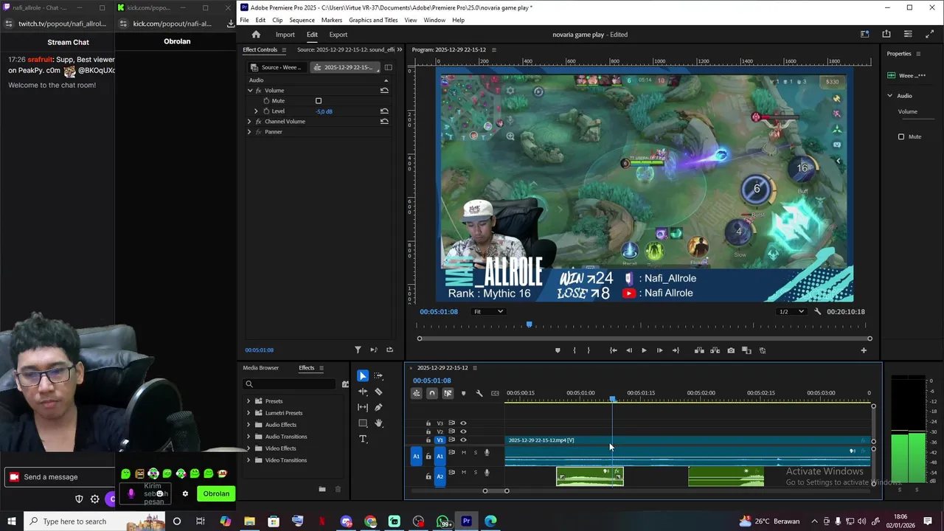Select the Slip tool
The image size is (944, 531).
(x=363, y=407)
